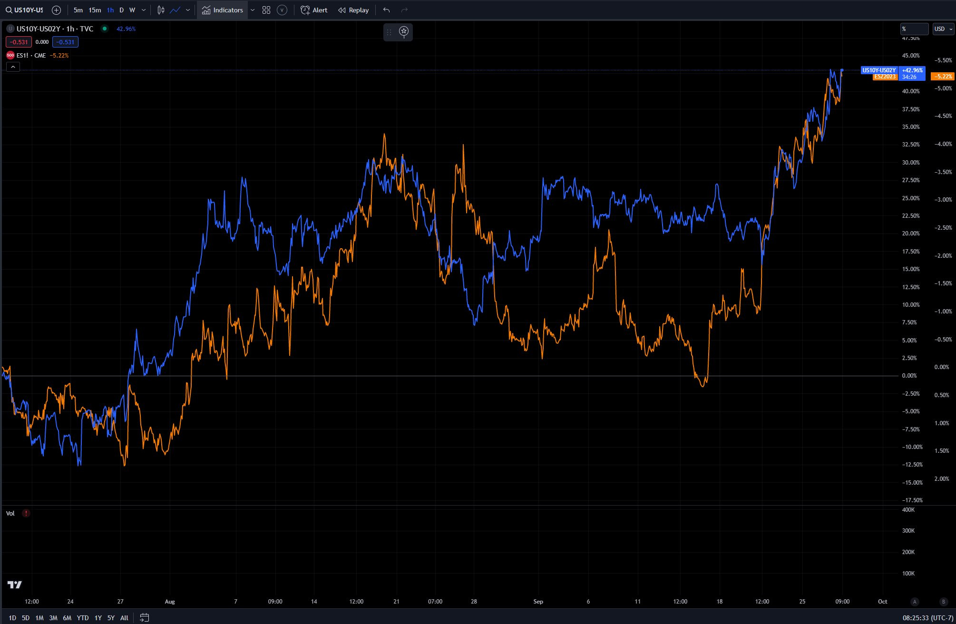Click the favorites star drawing toolbar icon
The height and width of the screenshot is (624, 956).
[x=404, y=32]
